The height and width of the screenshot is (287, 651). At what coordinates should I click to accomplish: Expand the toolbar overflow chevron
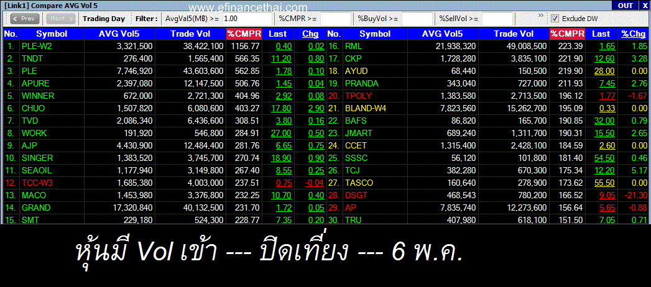[540, 16]
